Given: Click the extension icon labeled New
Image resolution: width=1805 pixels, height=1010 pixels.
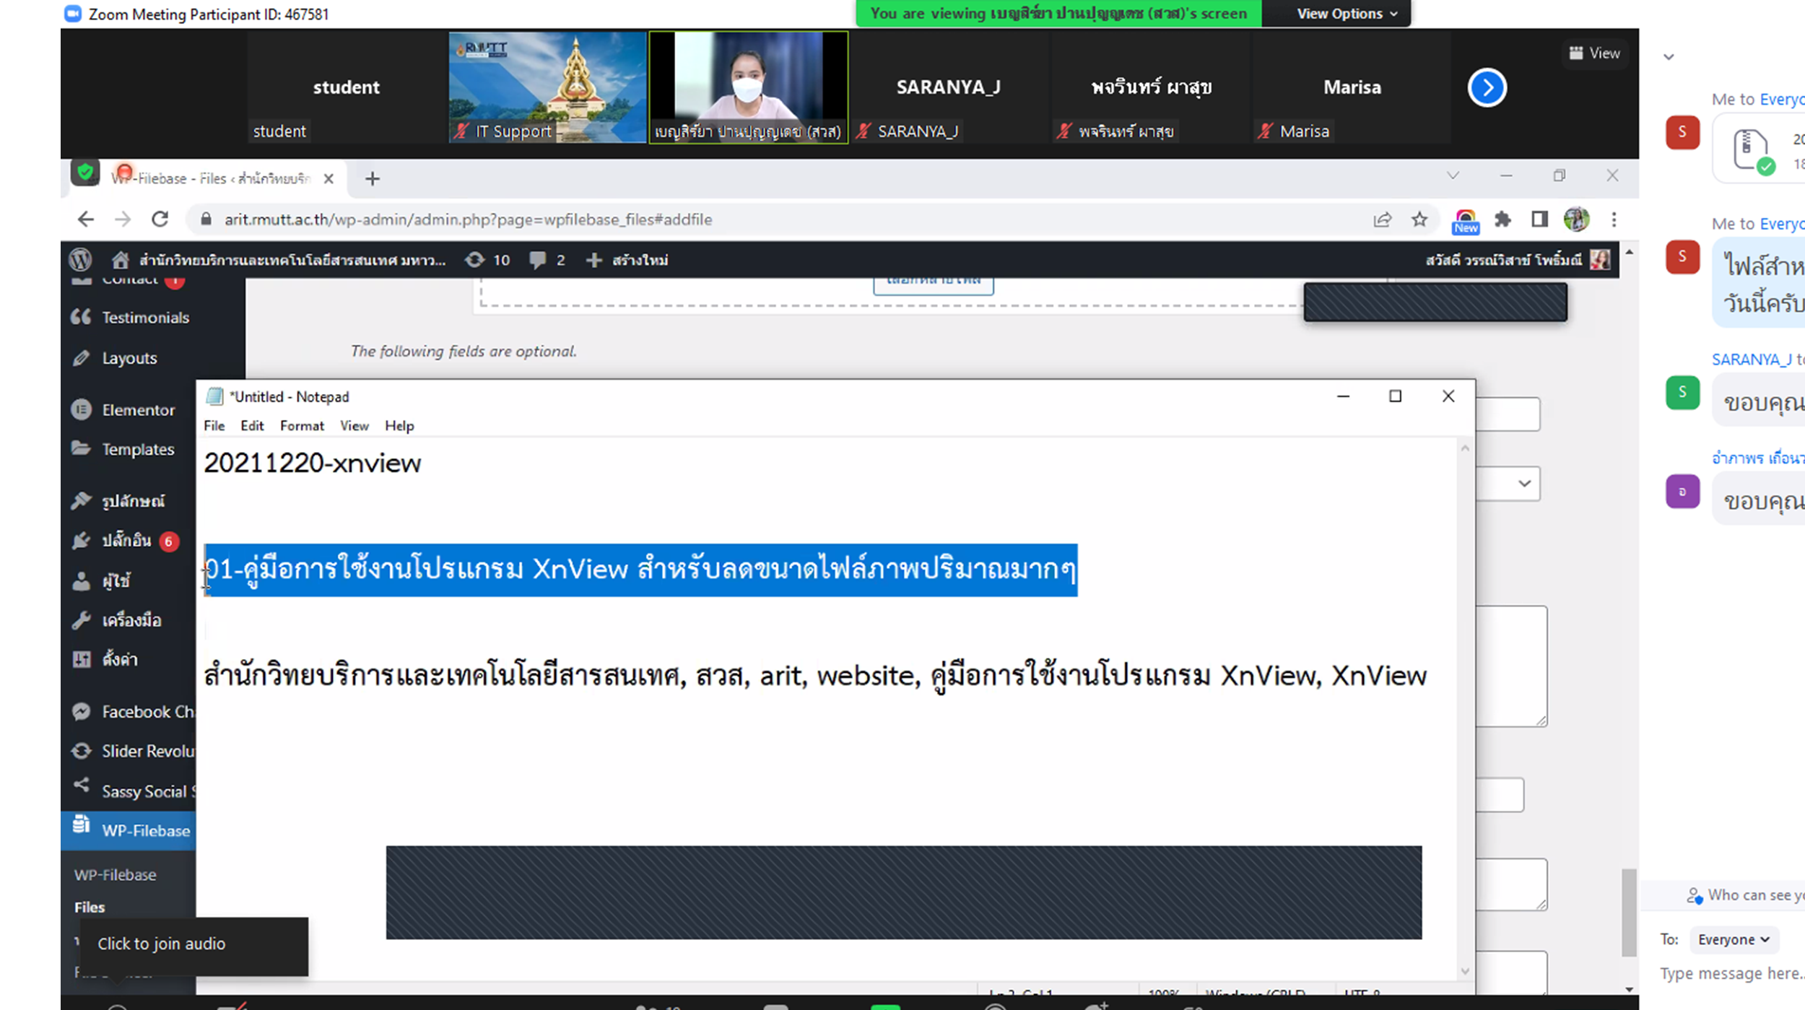Looking at the screenshot, I should (x=1466, y=222).
